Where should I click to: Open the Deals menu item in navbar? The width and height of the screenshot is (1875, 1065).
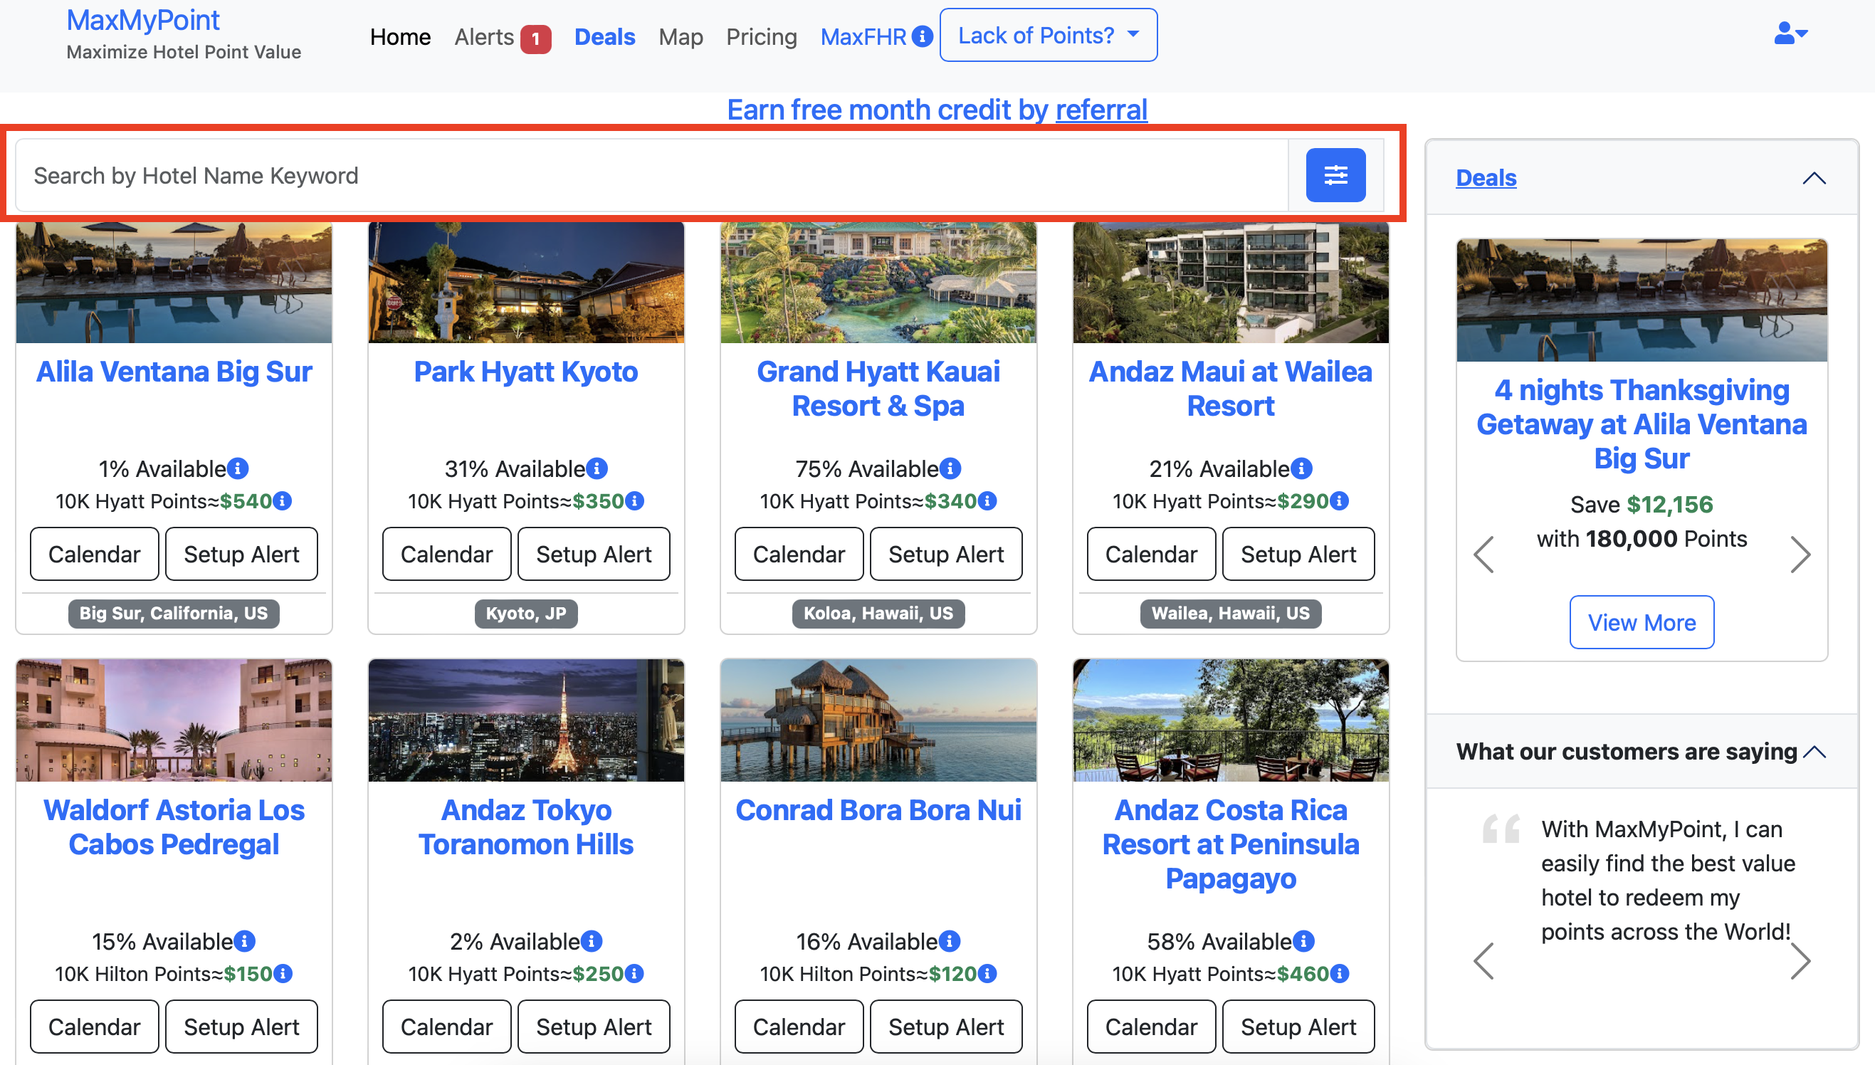pos(604,36)
